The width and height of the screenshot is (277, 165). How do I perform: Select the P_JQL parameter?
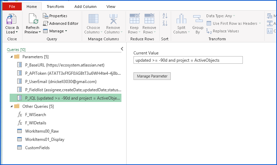pyautogui.click(x=65, y=98)
